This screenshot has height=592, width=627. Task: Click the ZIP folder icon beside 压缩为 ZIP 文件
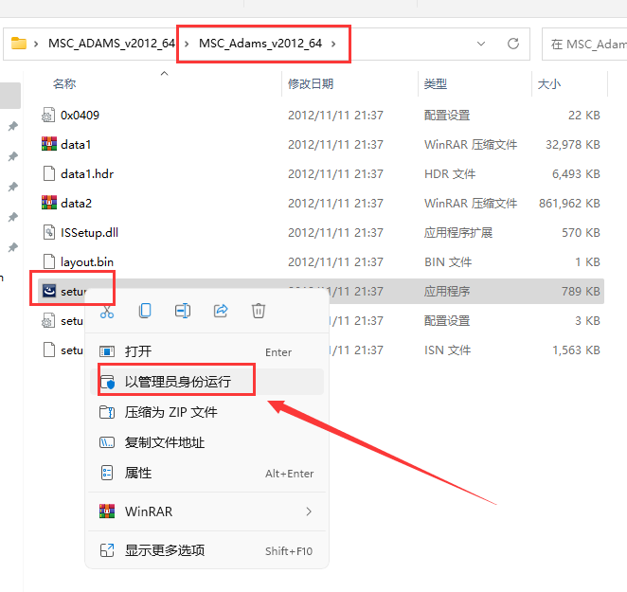[x=107, y=412]
